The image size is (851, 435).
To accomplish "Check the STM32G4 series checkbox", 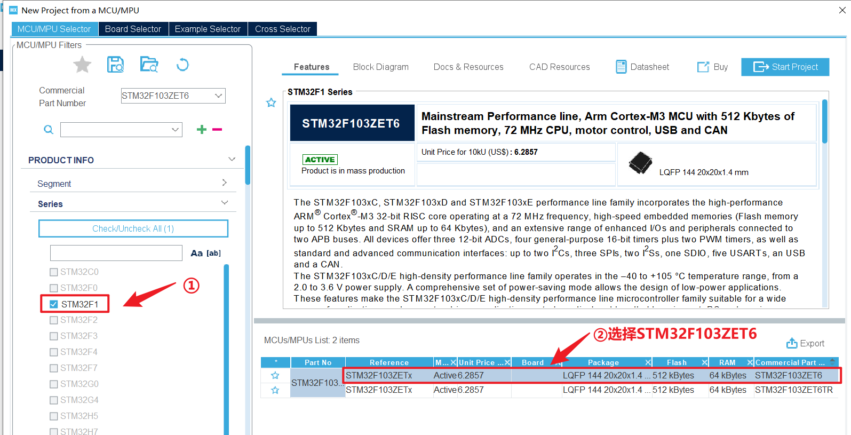I will [53, 400].
